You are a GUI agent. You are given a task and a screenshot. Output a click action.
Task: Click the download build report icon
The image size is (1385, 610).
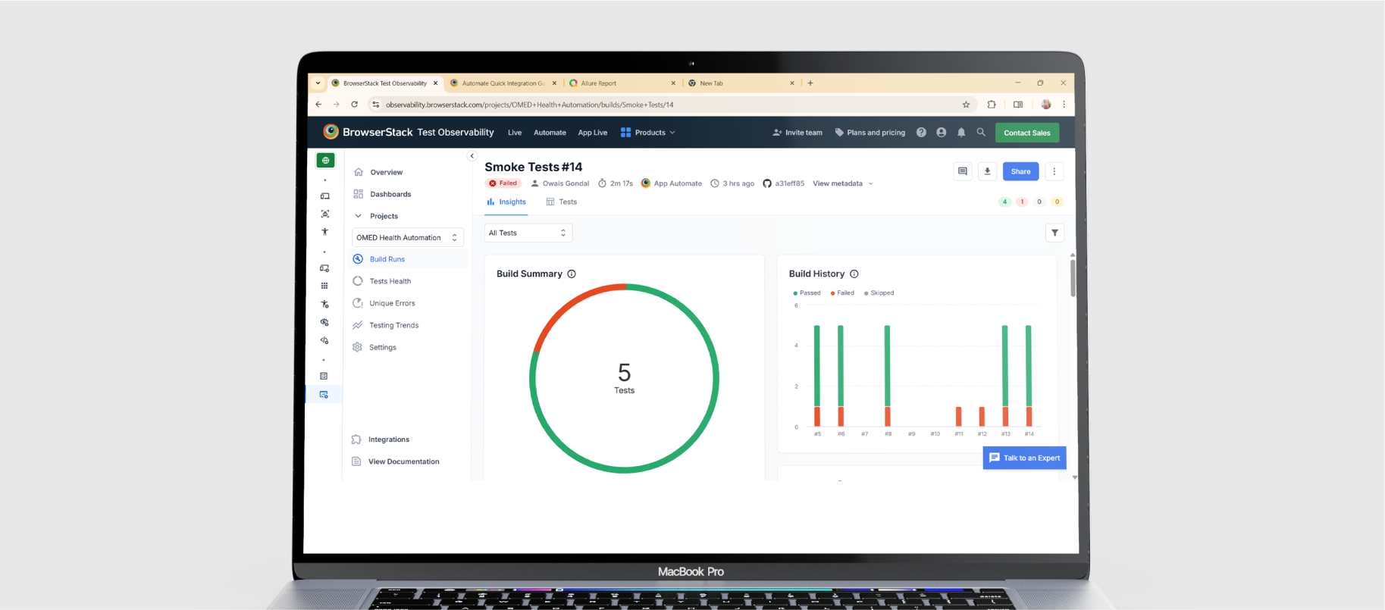987,171
